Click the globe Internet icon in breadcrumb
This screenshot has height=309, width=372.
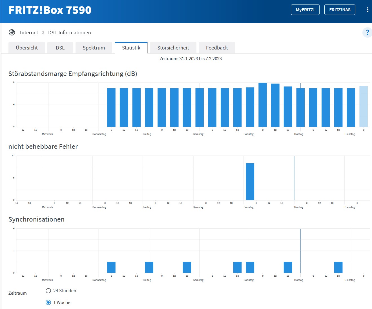pos(12,32)
